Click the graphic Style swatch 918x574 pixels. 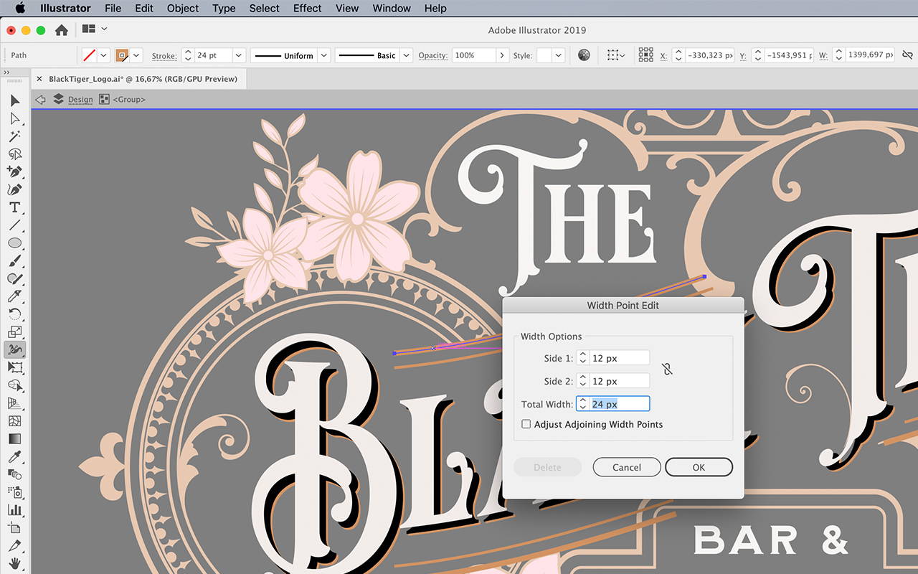[544, 55]
